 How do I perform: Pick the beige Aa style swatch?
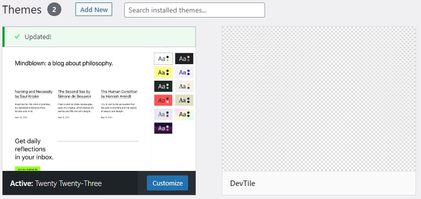point(184,86)
